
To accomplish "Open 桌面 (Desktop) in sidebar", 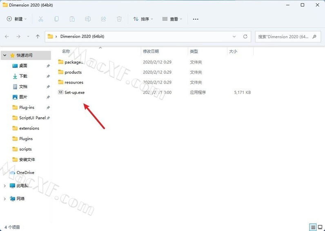I will point(23,66).
